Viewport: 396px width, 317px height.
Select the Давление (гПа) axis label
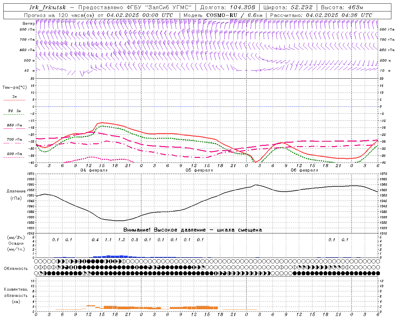[x=16, y=194]
